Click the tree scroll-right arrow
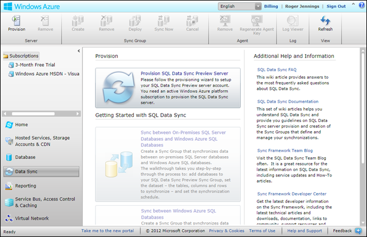Viewport: 367px width, 237px height. coord(78,113)
